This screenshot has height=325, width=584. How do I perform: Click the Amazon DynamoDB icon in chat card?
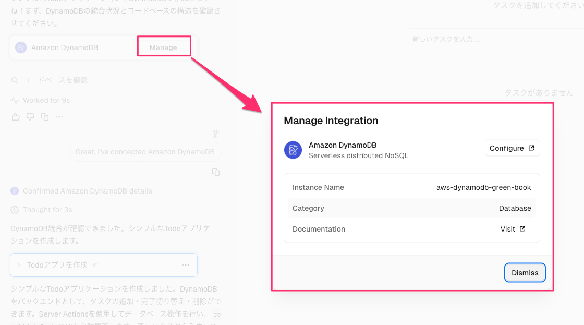click(x=20, y=47)
